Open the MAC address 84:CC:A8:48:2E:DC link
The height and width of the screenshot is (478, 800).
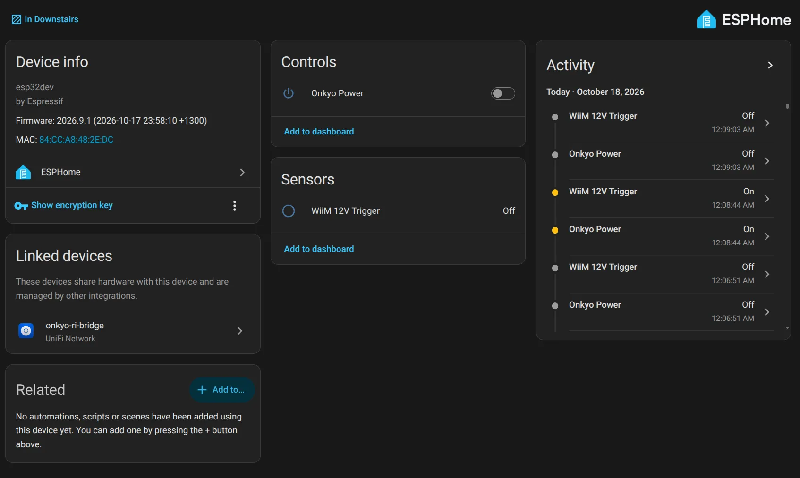pos(76,140)
